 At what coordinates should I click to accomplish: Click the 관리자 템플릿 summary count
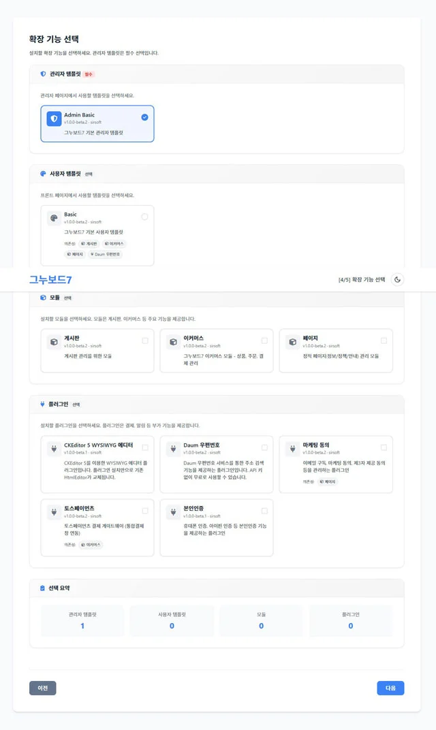pos(82,626)
